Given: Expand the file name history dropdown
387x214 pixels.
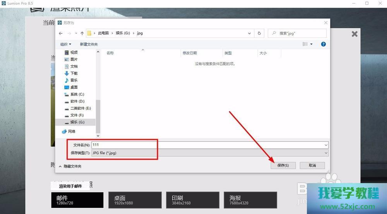Looking at the screenshot, I should [326, 145].
